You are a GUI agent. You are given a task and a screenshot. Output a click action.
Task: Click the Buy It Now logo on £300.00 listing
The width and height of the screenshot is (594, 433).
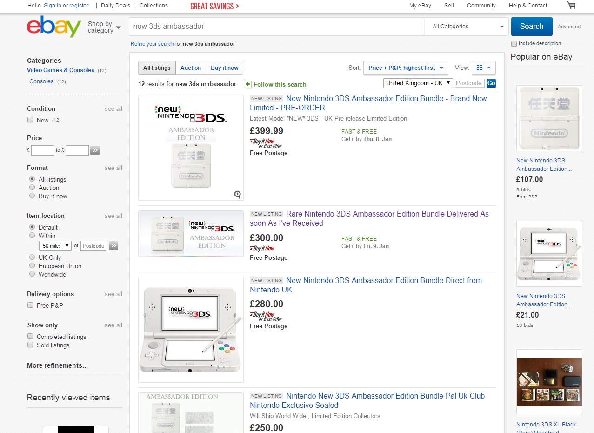pos(262,249)
